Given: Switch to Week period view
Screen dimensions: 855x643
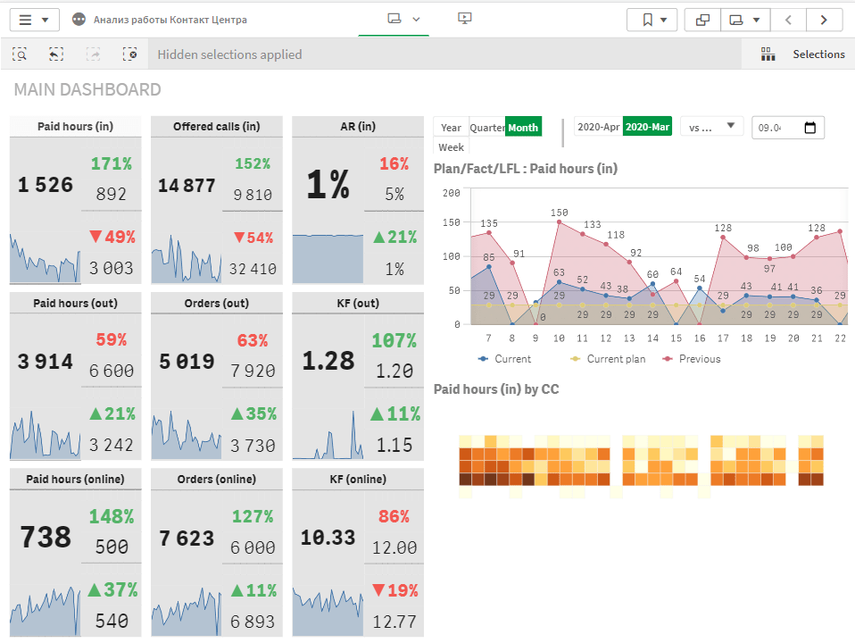Looking at the screenshot, I should [451, 147].
